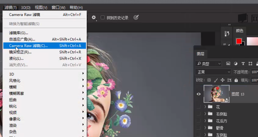Pick a color in the pink color field

252,41
